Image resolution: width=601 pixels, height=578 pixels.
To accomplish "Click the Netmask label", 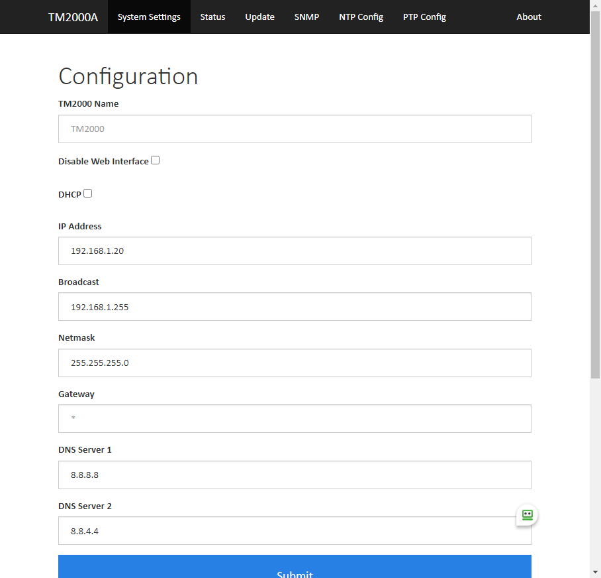I will pos(76,338).
